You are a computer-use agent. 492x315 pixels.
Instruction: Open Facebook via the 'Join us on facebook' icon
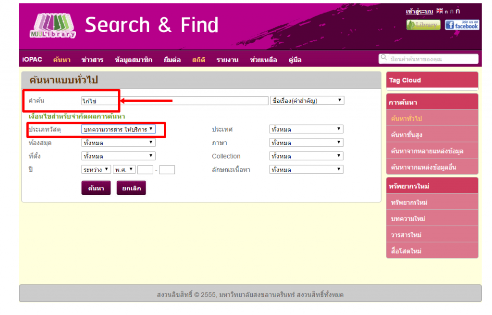coord(462,25)
